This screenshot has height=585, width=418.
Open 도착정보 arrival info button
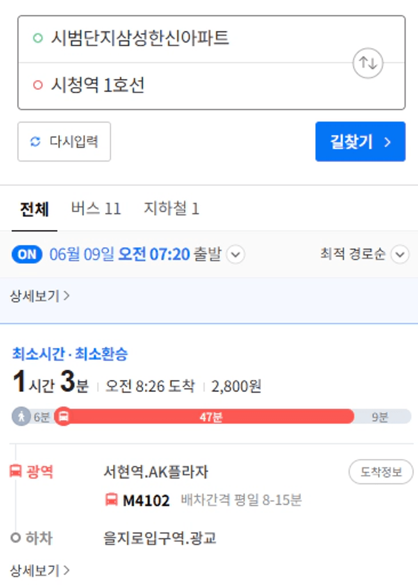[381, 472]
